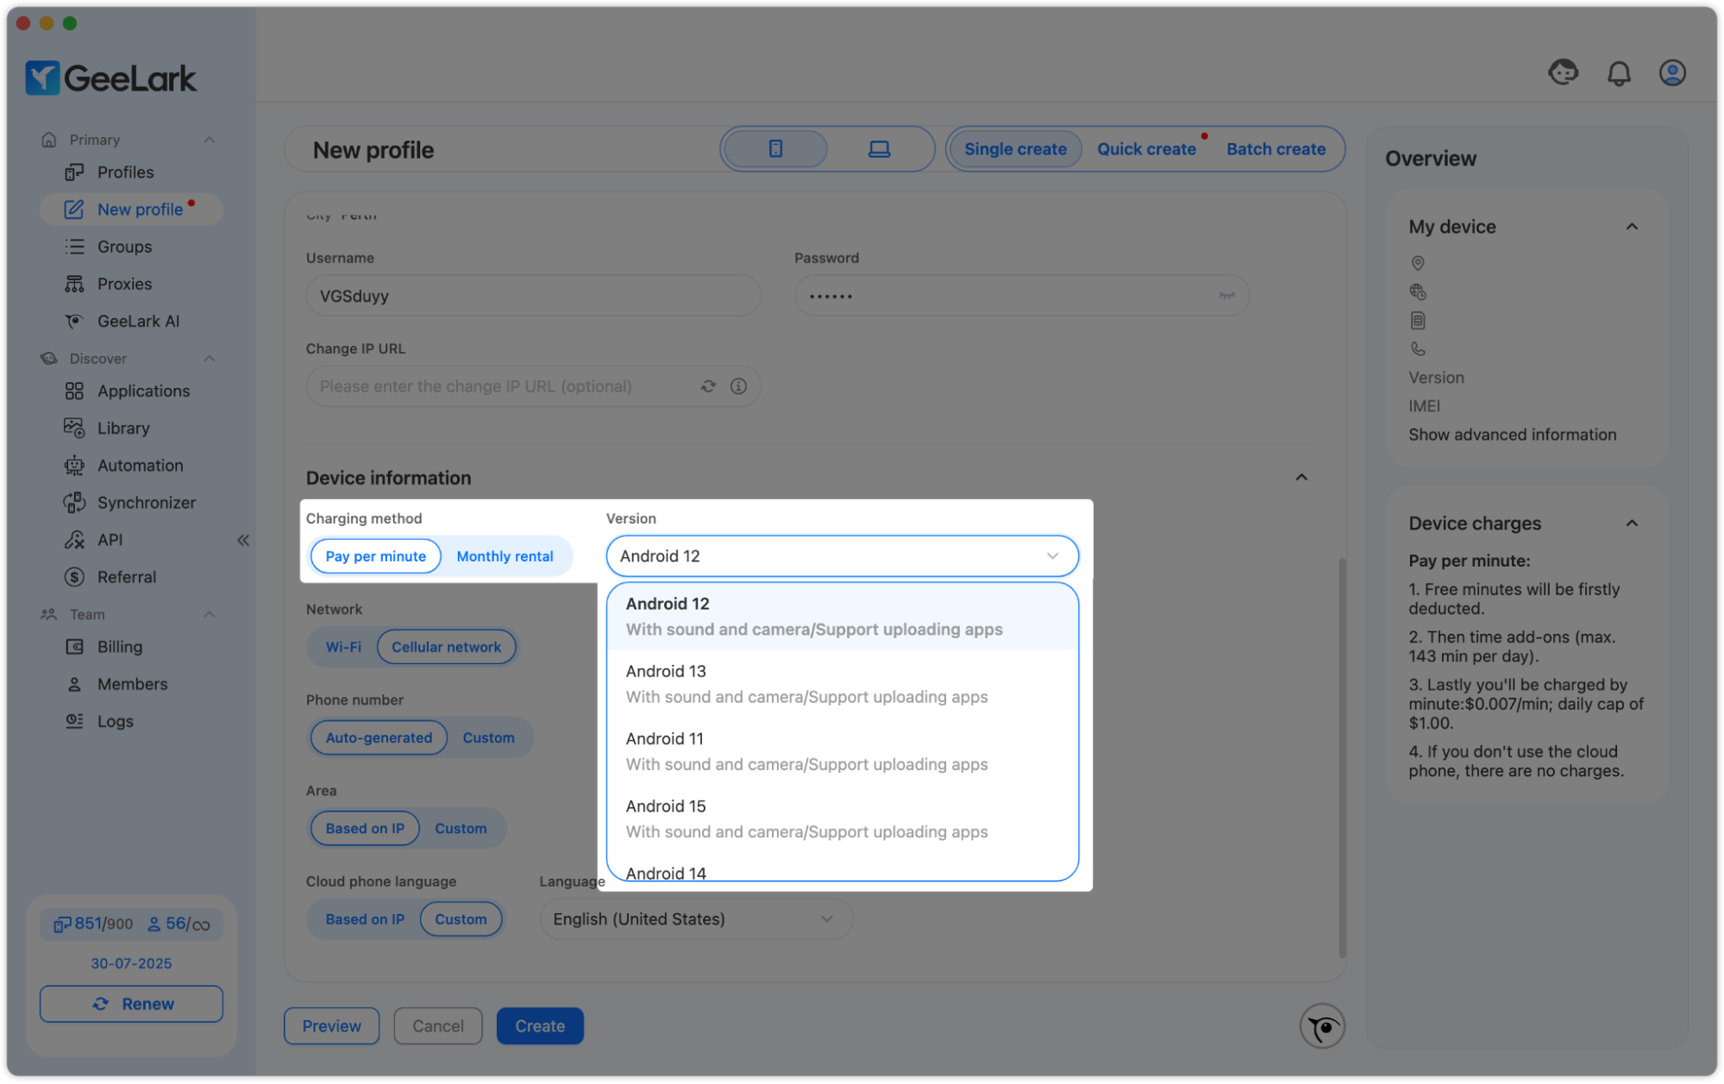Open the user account avatar
The width and height of the screenshot is (1724, 1084).
pyautogui.click(x=1672, y=73)
